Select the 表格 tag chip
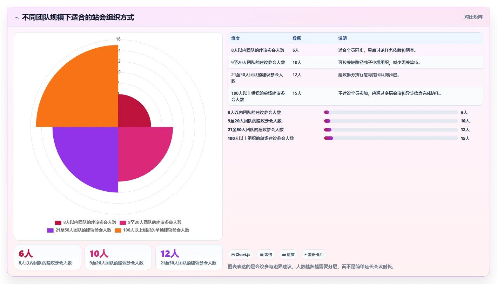Image resolution: width=497 pixels, height=284 pixels. (266, 255)
